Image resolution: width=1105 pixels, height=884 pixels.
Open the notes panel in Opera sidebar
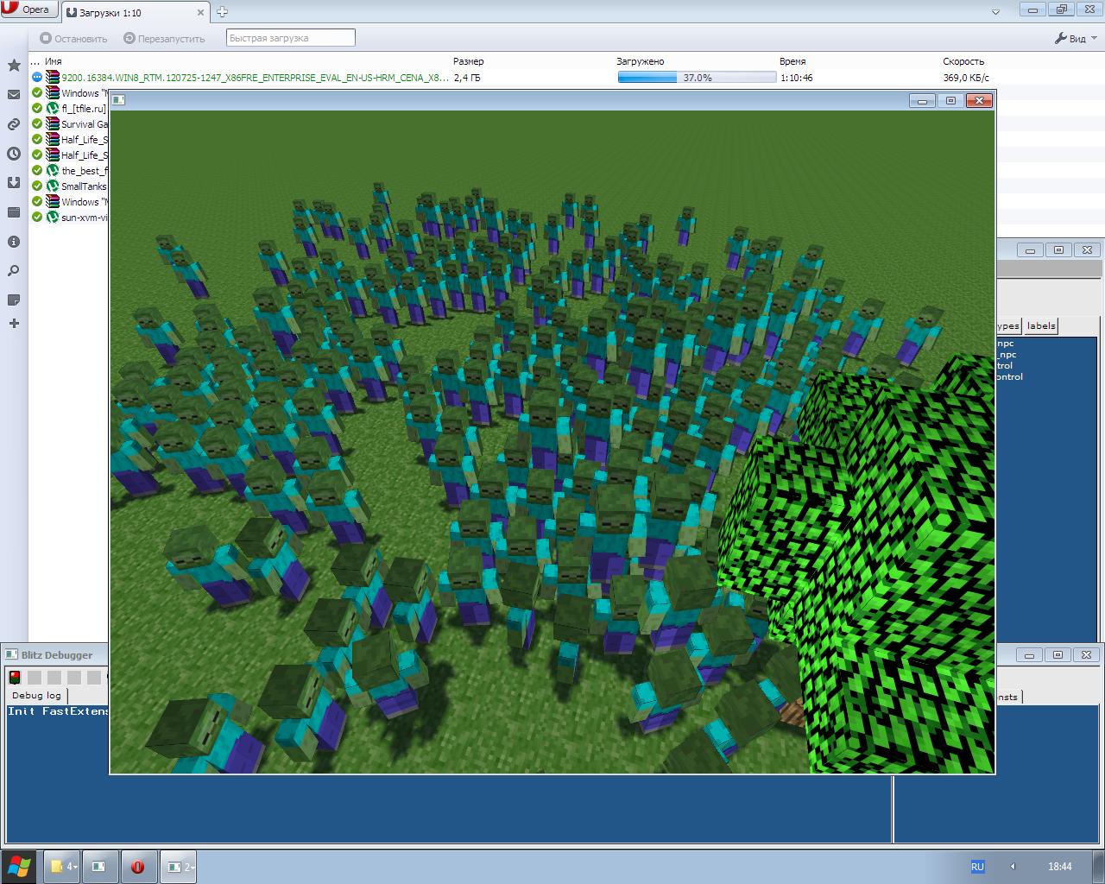[x=14, y=300]
